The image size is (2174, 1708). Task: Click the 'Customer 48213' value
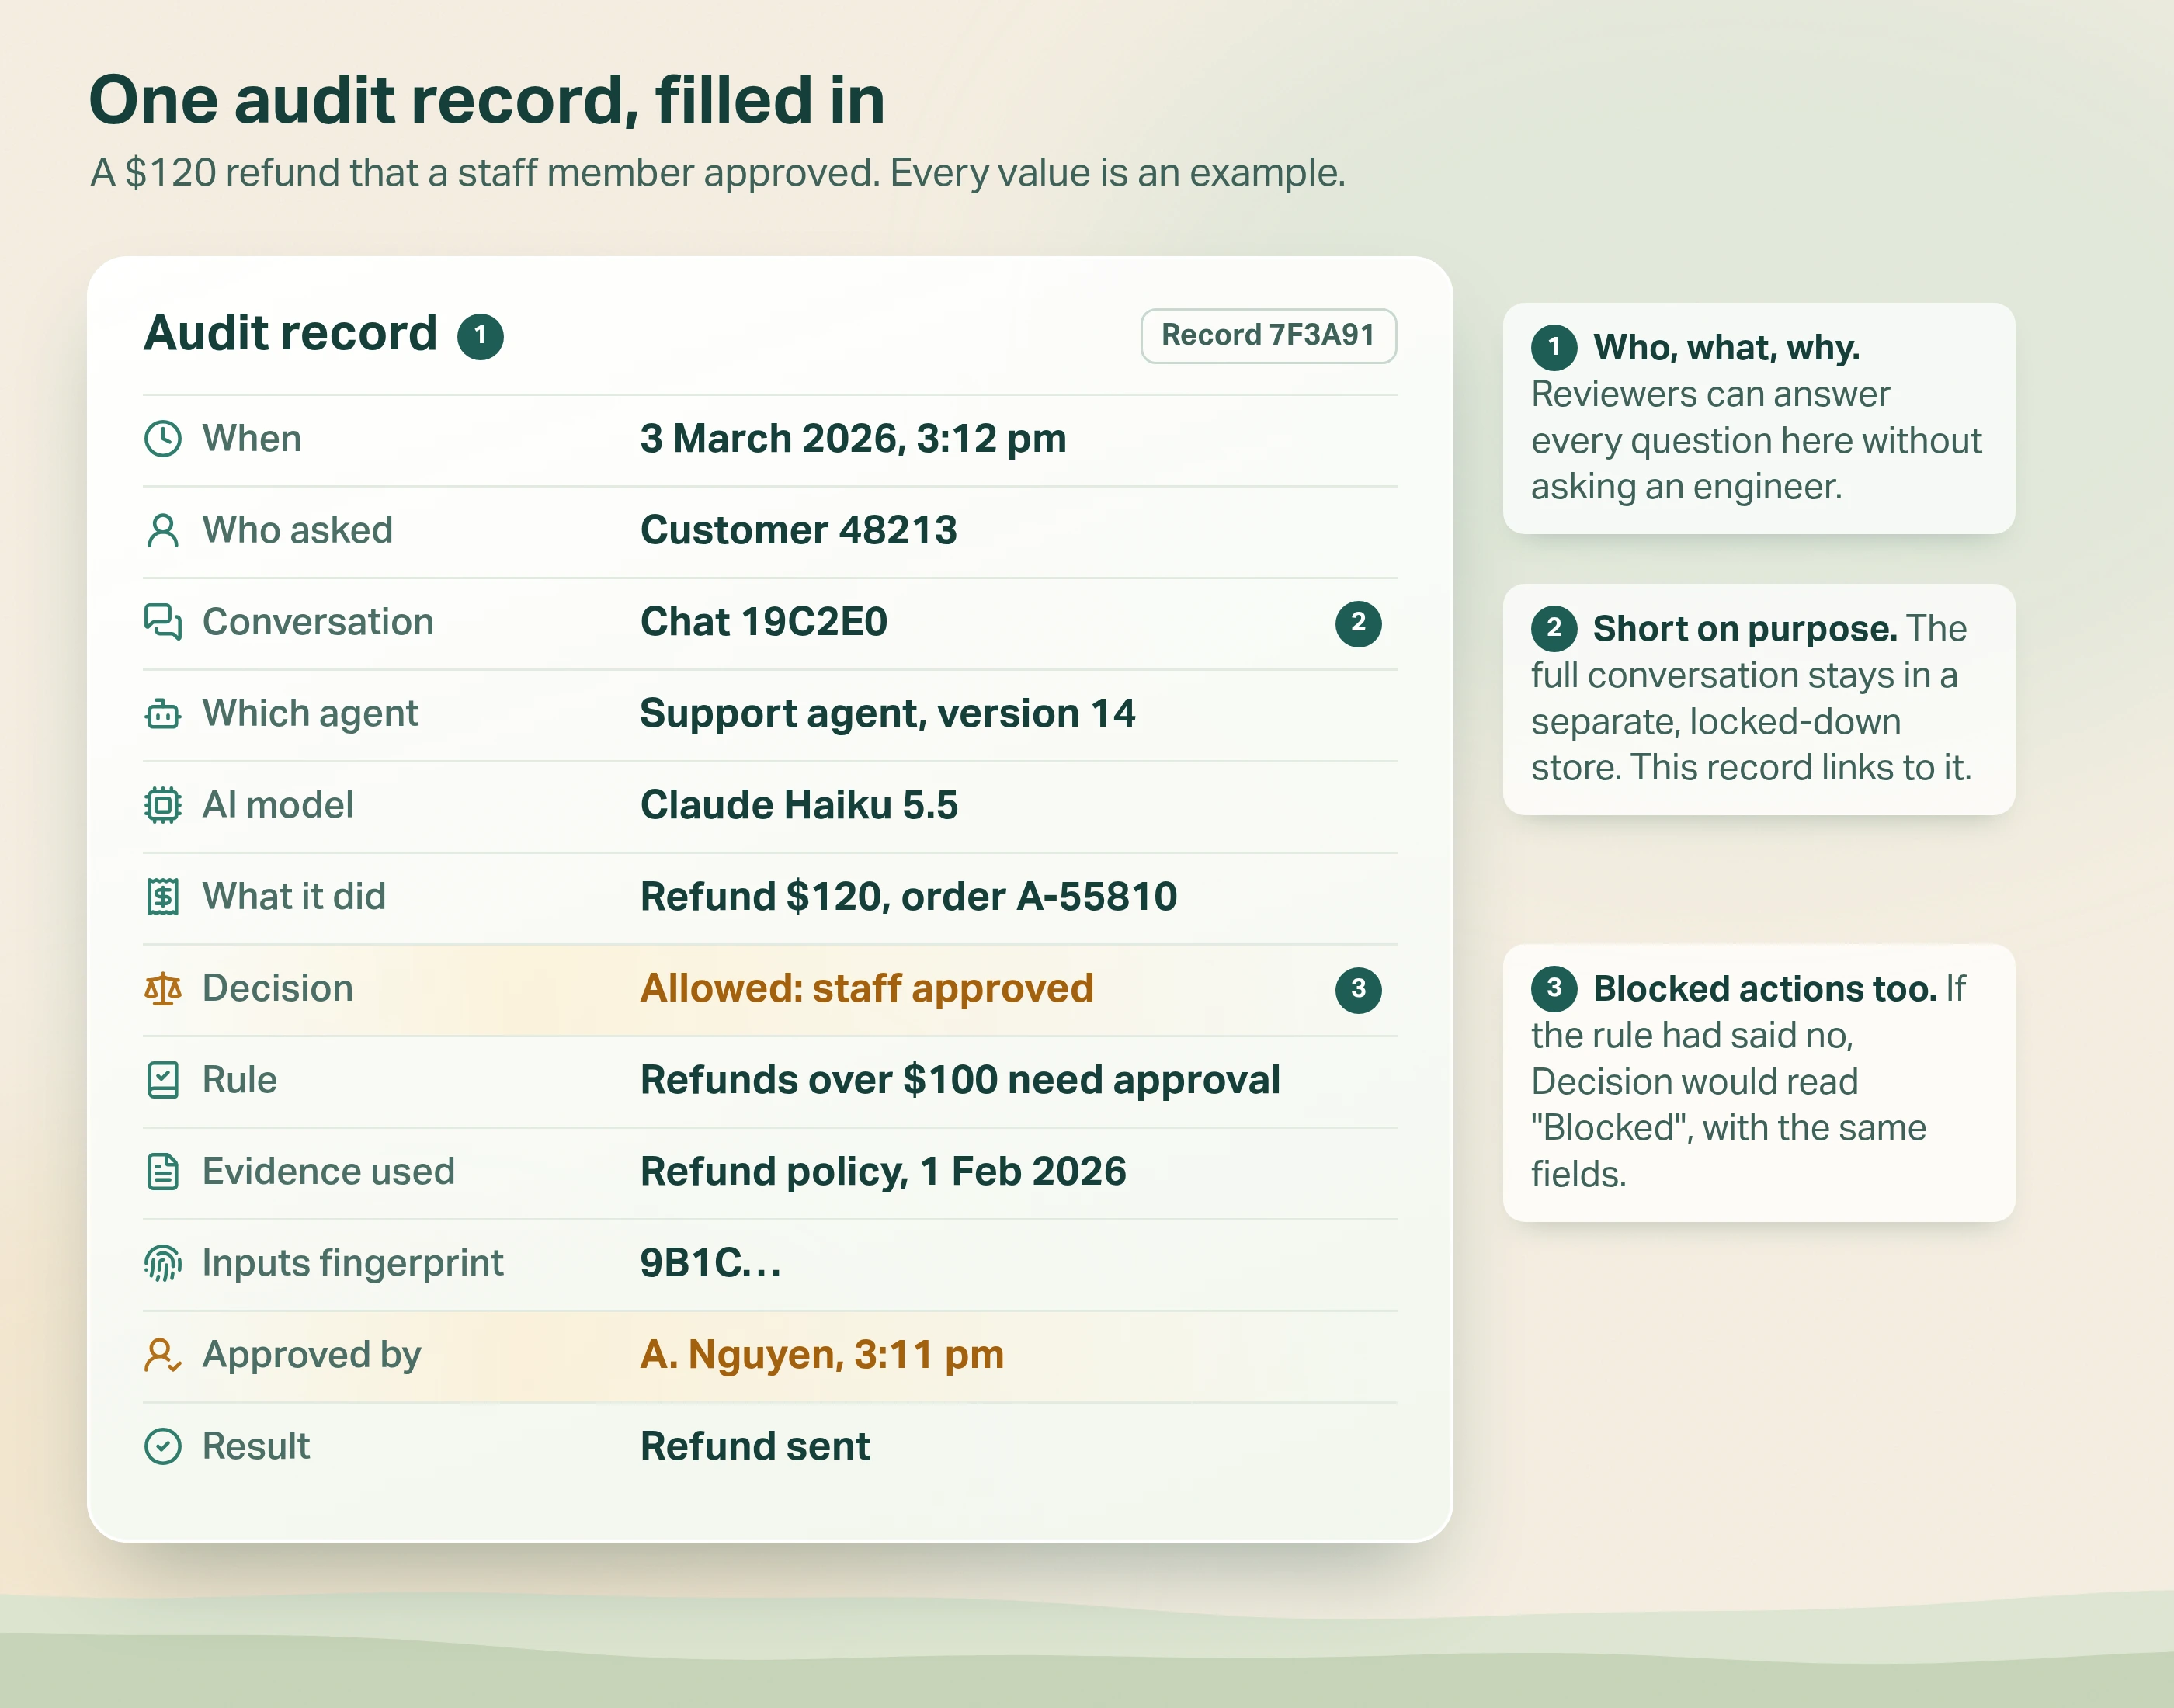pyautogui.click(x=799, y=531)
